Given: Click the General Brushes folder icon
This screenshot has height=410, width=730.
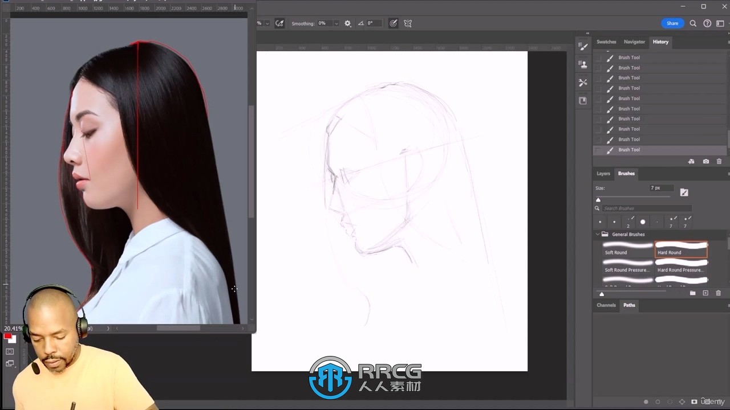Looking at the screenshot, I should tap(605, 234).
